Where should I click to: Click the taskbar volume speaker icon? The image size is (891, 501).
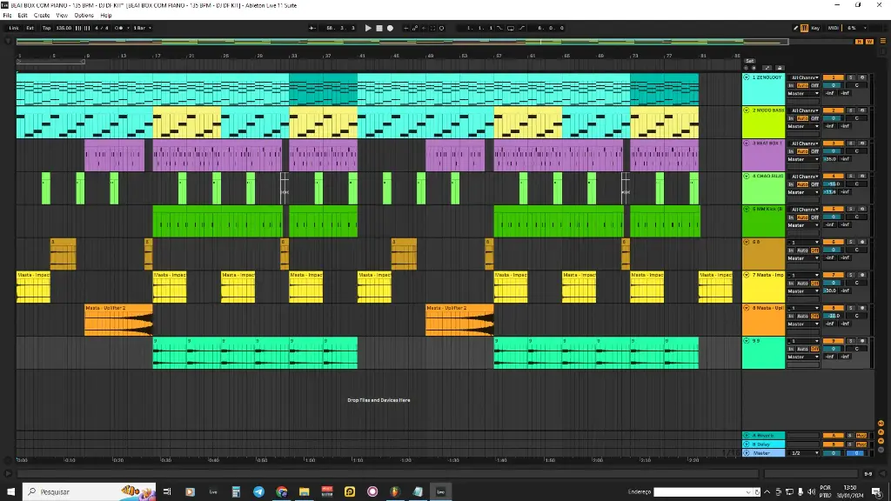point(812,492)
